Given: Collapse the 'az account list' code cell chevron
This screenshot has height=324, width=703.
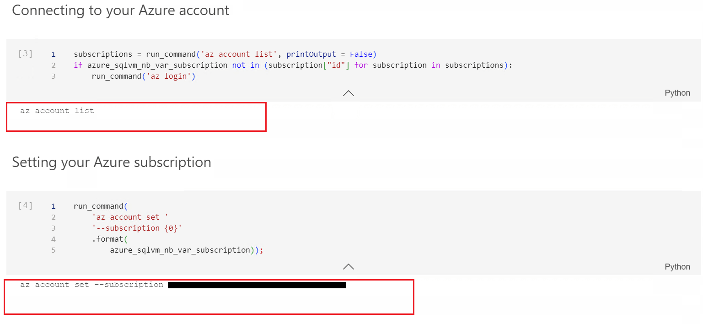Looking at the screenshot, I should pyautogui.click(x=349, y=93).
